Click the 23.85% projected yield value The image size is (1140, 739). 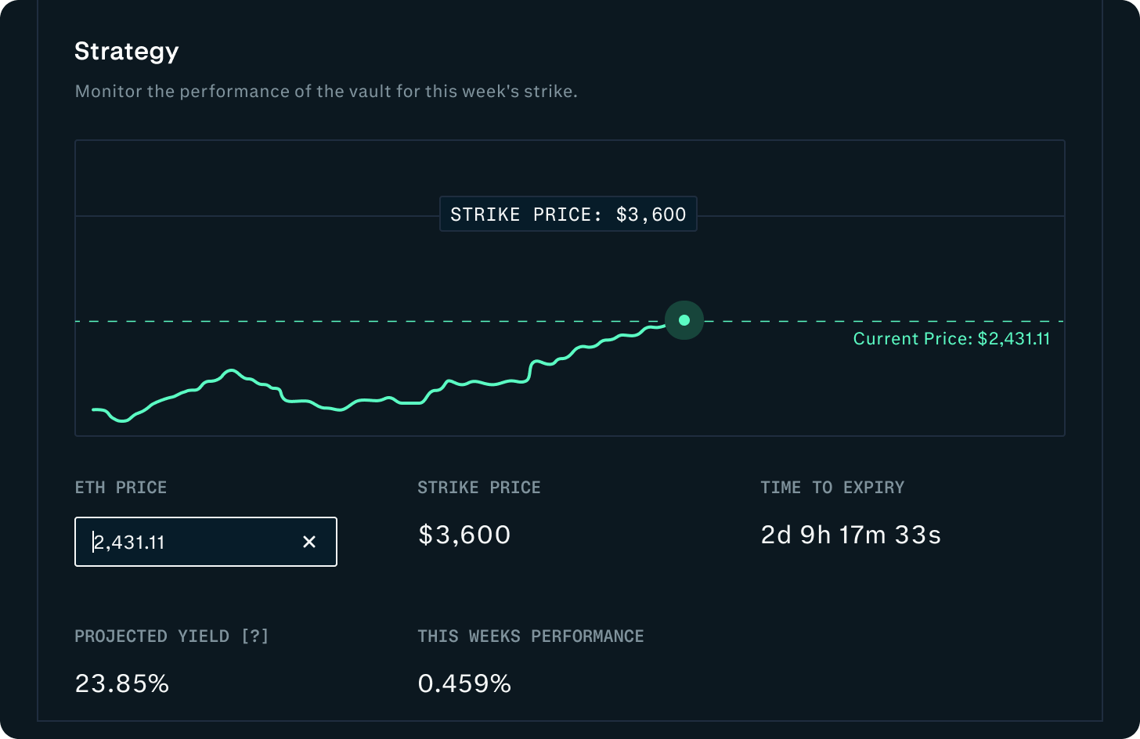click(121, 683)
